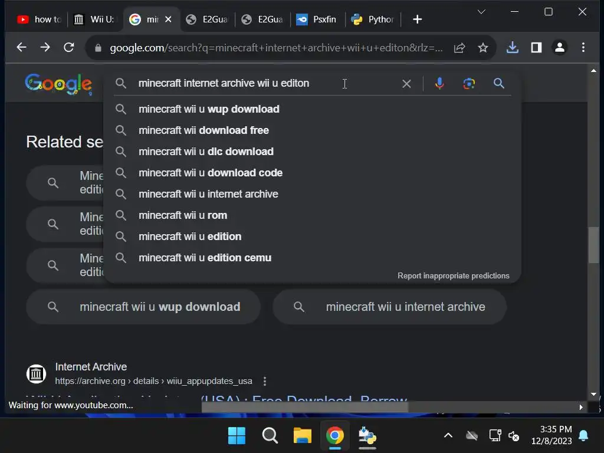Select suggestion 'minecraft wii u wup download'

[313, 109]
